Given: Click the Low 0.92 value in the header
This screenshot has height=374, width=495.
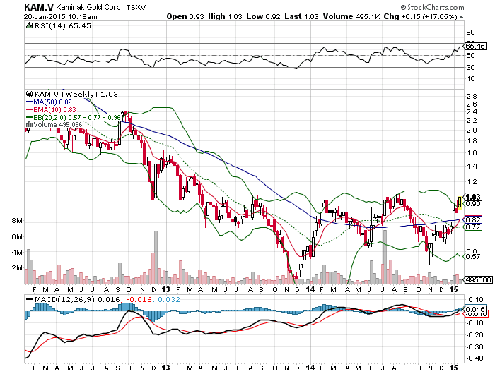Looking at the screenshot, I should point(263,16).
